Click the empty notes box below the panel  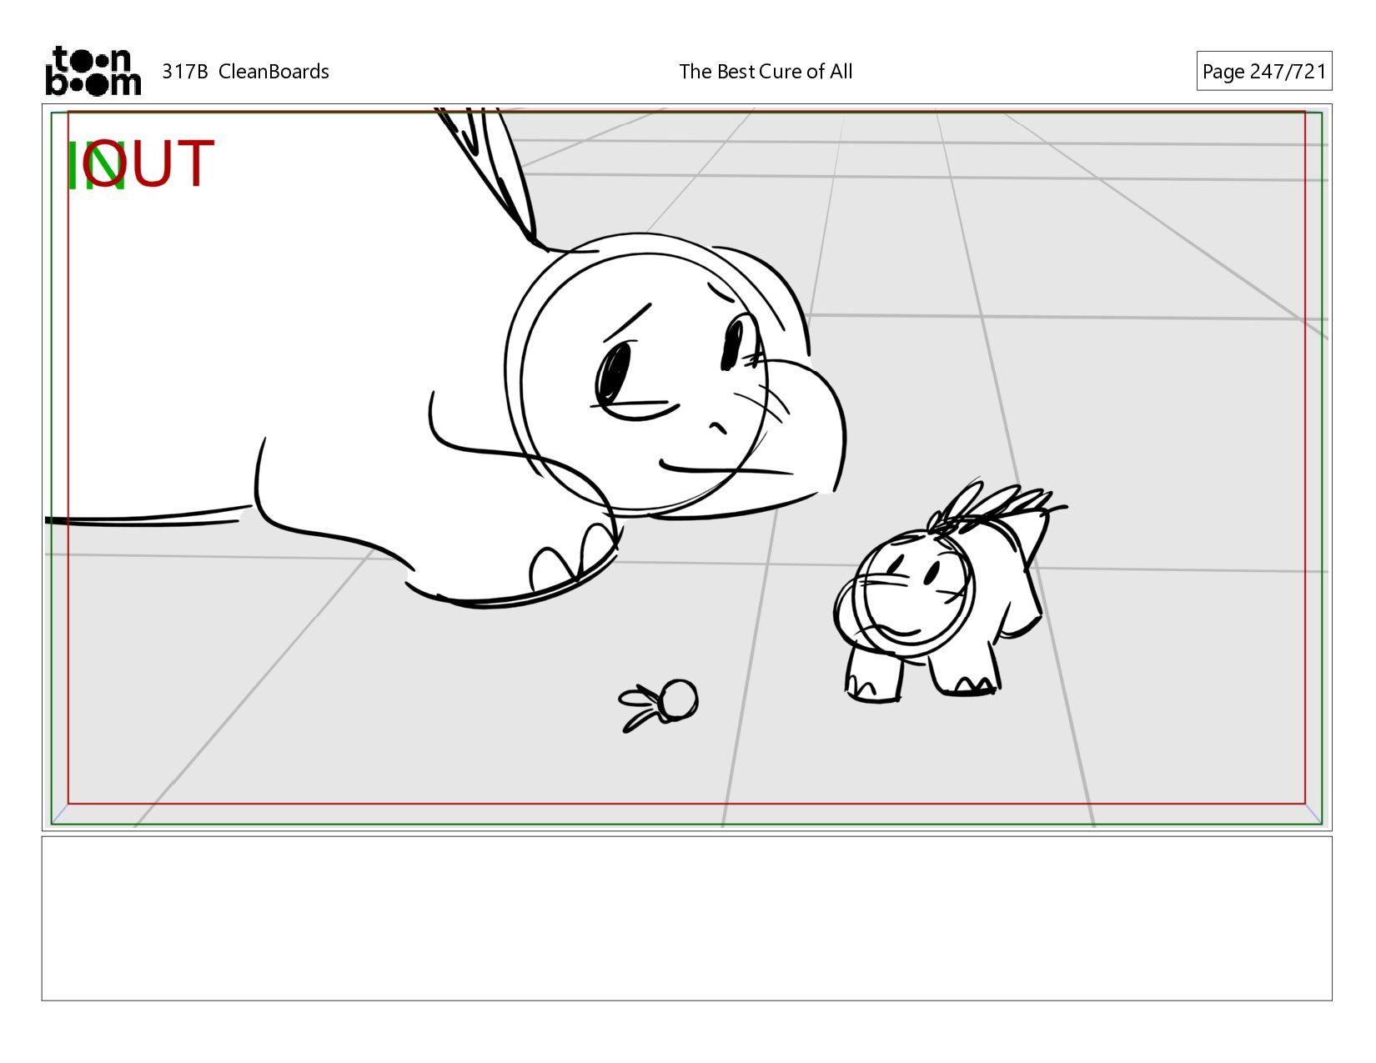pos(686,919)
